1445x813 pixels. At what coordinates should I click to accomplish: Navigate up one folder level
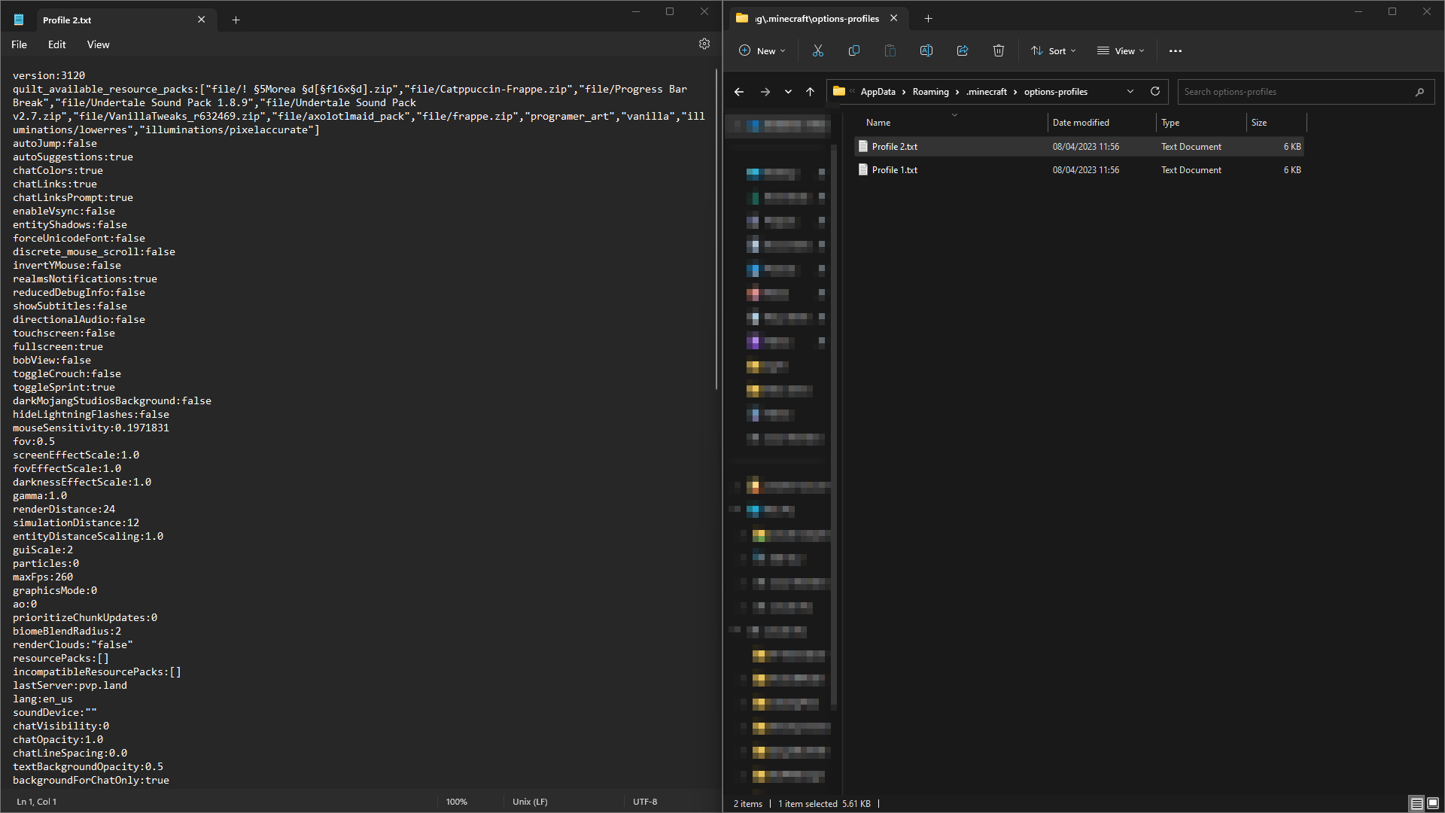pos(810,92)
